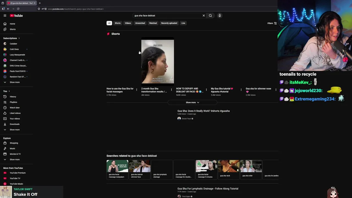Open Tina Engelo channel link

coord(186,196)
